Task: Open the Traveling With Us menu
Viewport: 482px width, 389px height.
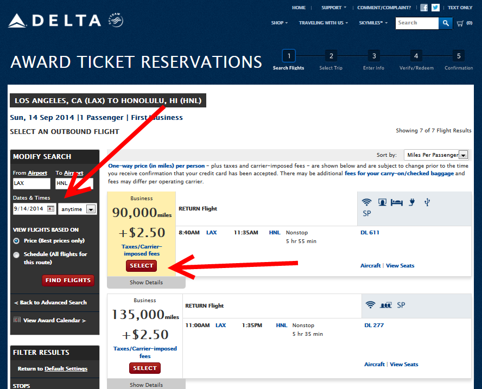Action: click(324, 23)
